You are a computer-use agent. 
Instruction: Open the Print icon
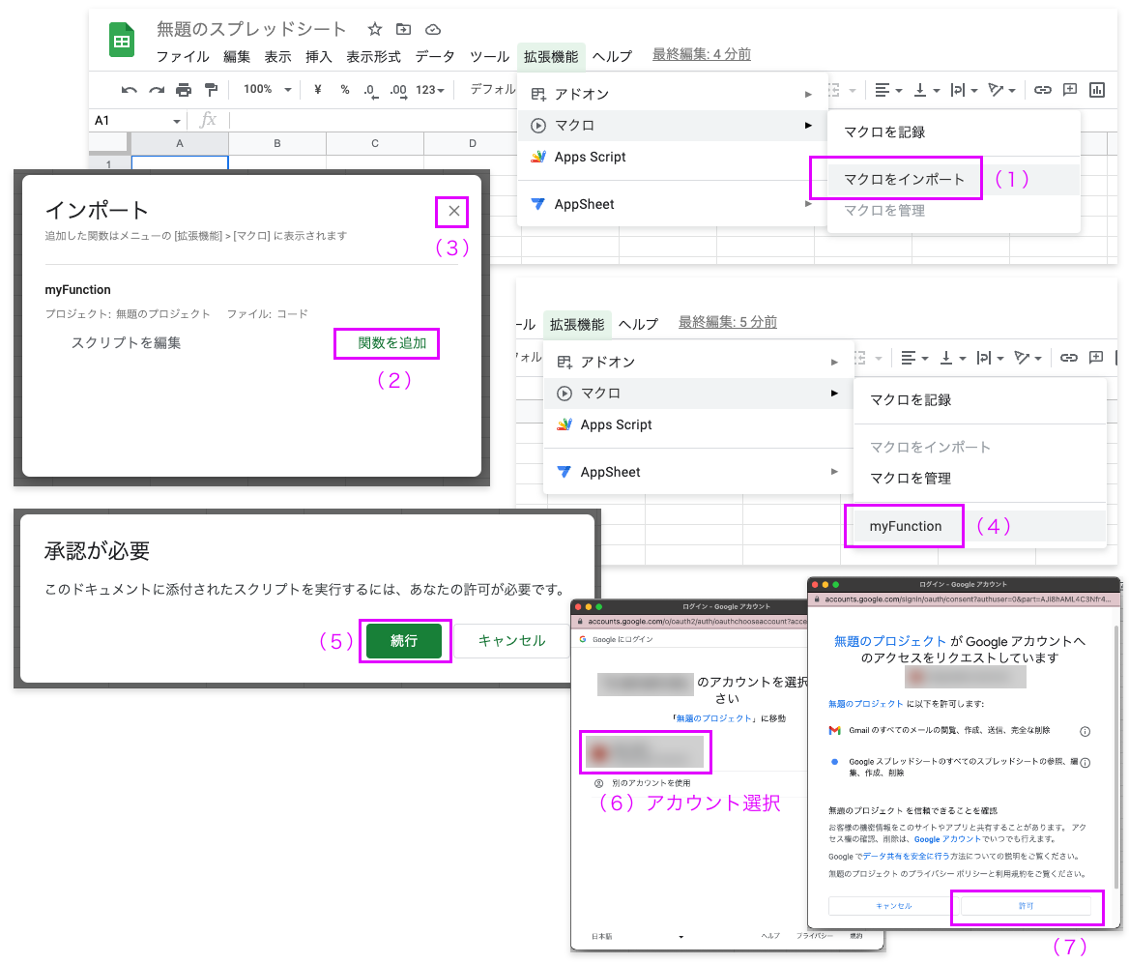(183, 89)
